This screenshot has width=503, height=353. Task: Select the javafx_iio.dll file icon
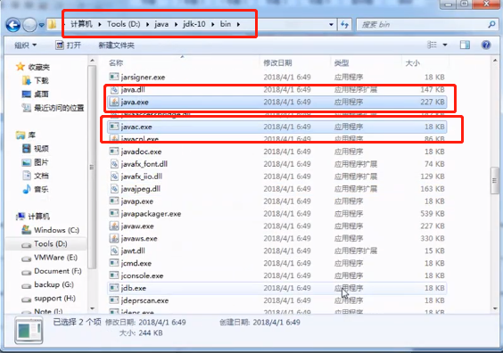coord(114,176)
